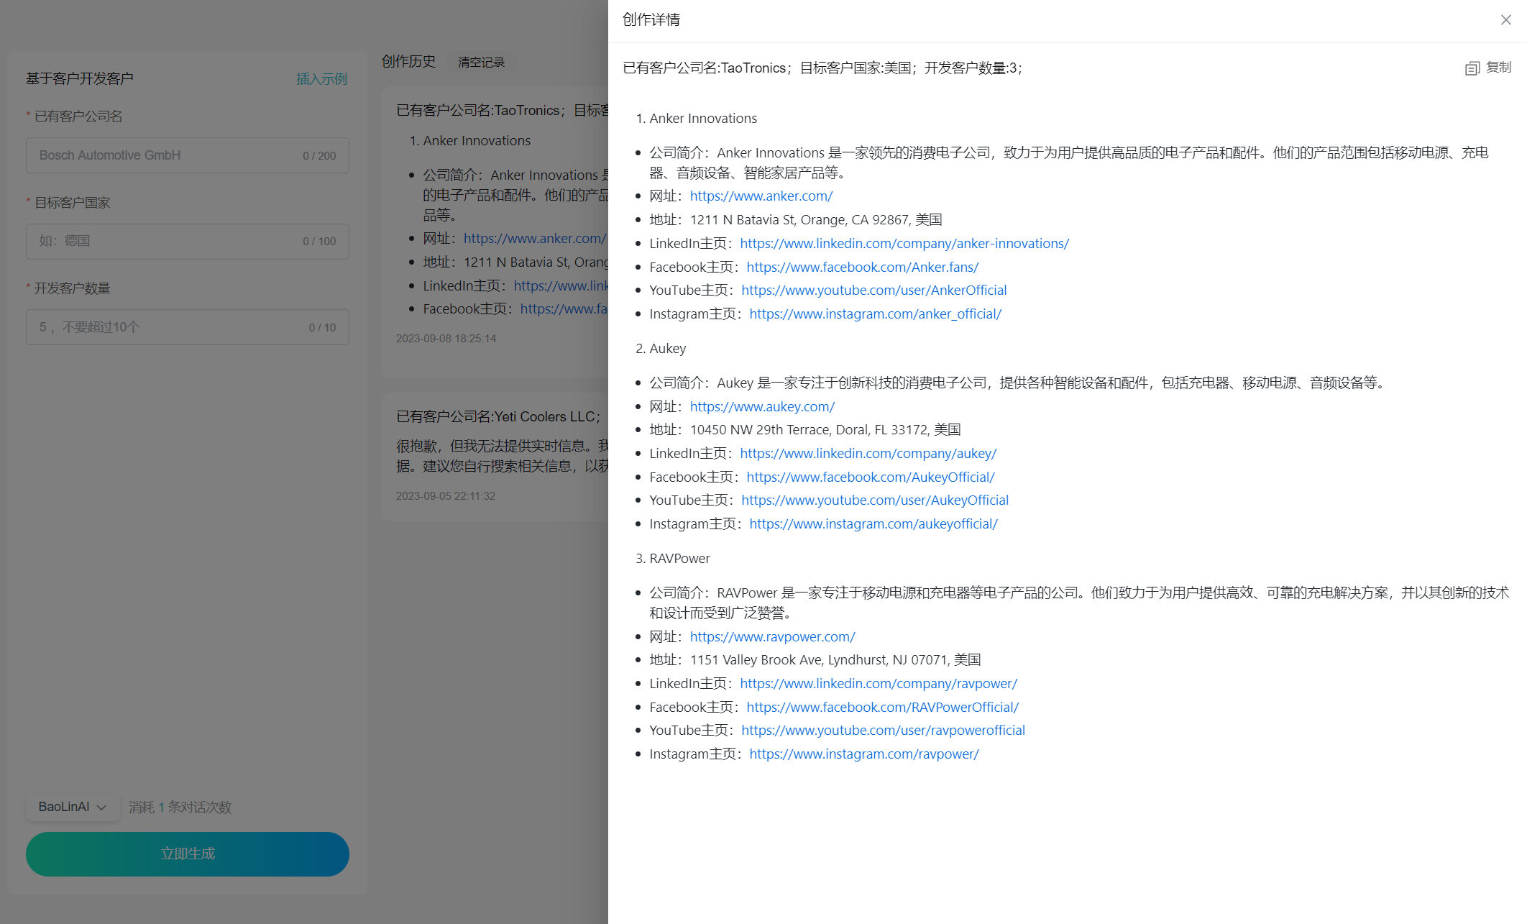
Task: Focus the 开发客户数量 input field
Action: pyautogui.click(x=188, y=327)
